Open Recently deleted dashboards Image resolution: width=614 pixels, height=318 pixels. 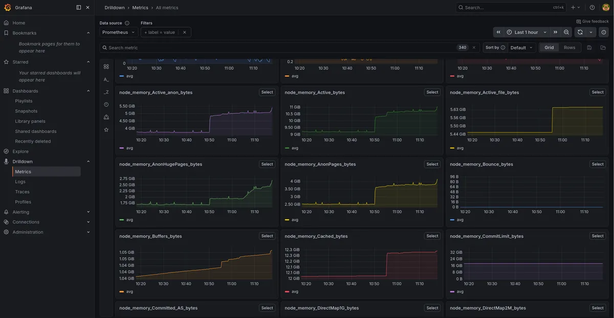33,141
